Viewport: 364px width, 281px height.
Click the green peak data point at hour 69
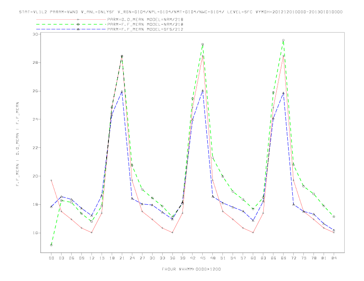pyautogui.click(x=284, y=40)
